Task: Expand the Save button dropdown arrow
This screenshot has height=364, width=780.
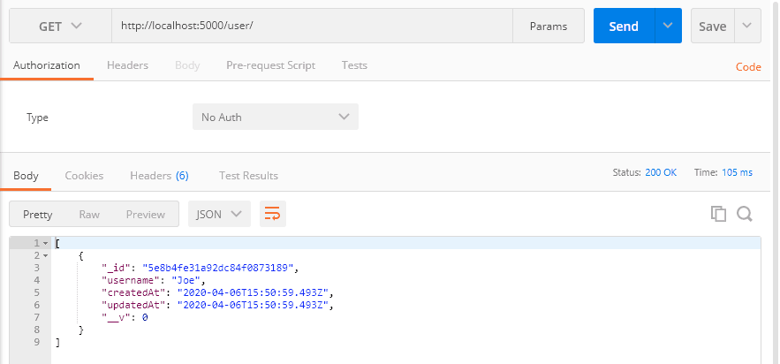Action: [747, 27]
